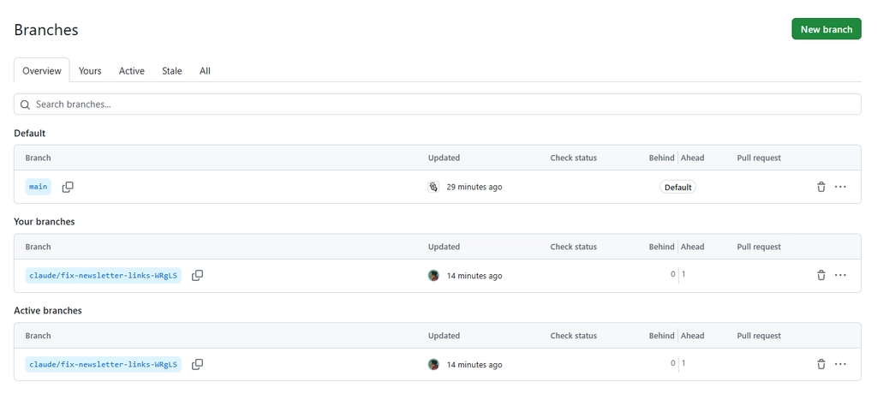Copy branch name in Active branches row

[x=198, y=365]
